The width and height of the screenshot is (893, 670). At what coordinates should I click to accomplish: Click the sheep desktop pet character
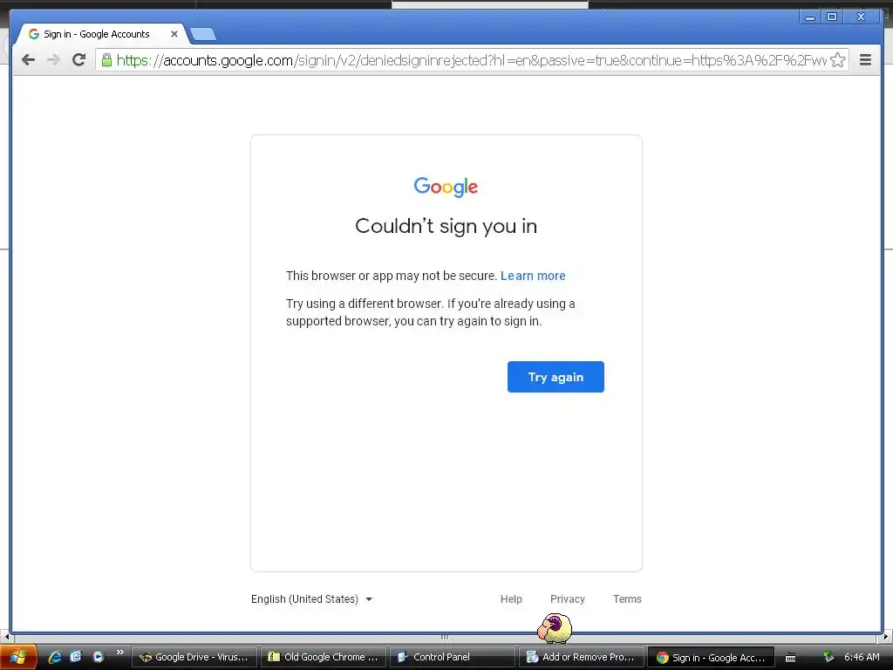point(555,628)
